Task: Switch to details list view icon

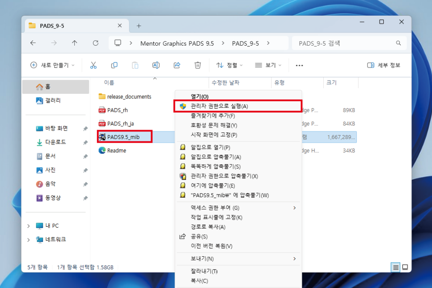Action: pyautogui.click(x=396, y=267)
